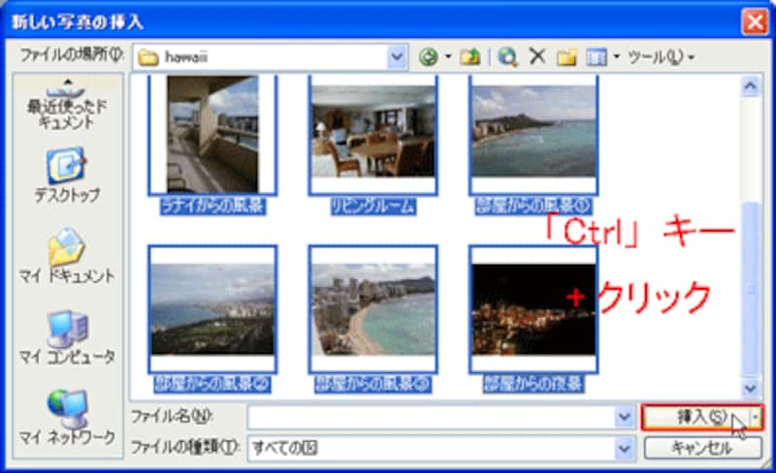Click the Delete X icon
The image size is (776, 473).
pyautogui.click(x=537, y=57)
